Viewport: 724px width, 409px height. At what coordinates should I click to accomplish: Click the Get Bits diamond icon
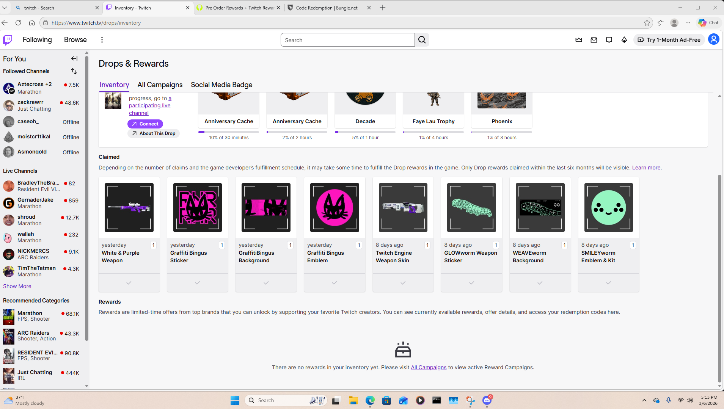(x=624, y=40)
